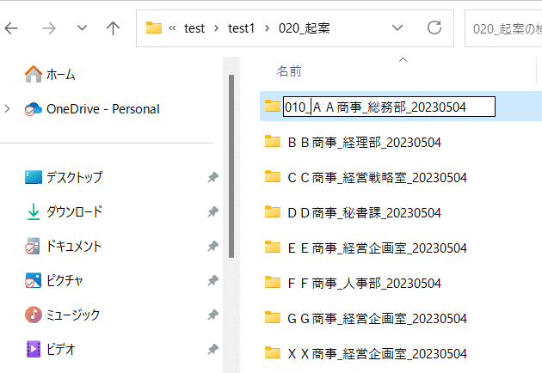Viewport: 542px width, 373px height.
Task: Click folder icon of ＣＣ商事_経営戦略室 row
Action: tap(273, 176)
